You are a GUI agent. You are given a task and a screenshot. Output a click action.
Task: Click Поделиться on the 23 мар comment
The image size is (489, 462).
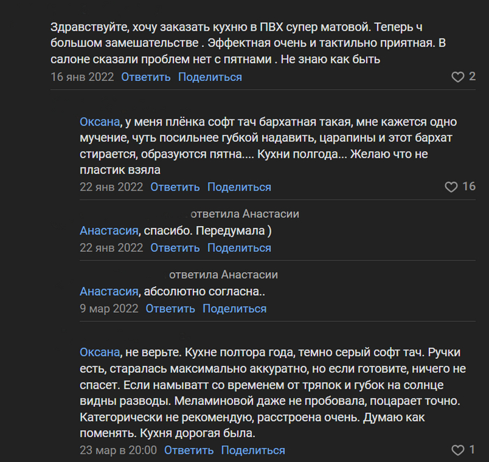point(253,450)
